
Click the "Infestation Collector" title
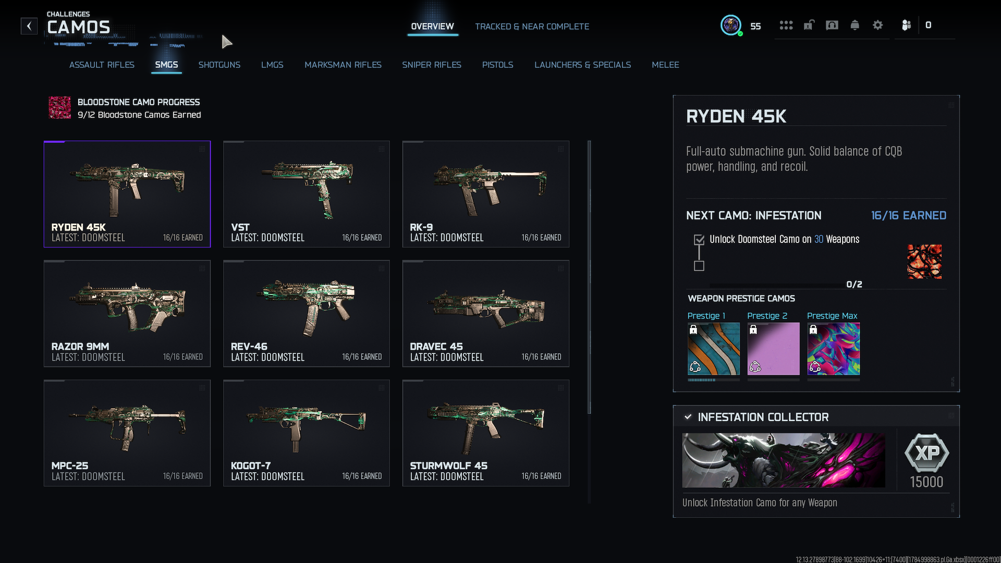(x=763, y=417)
